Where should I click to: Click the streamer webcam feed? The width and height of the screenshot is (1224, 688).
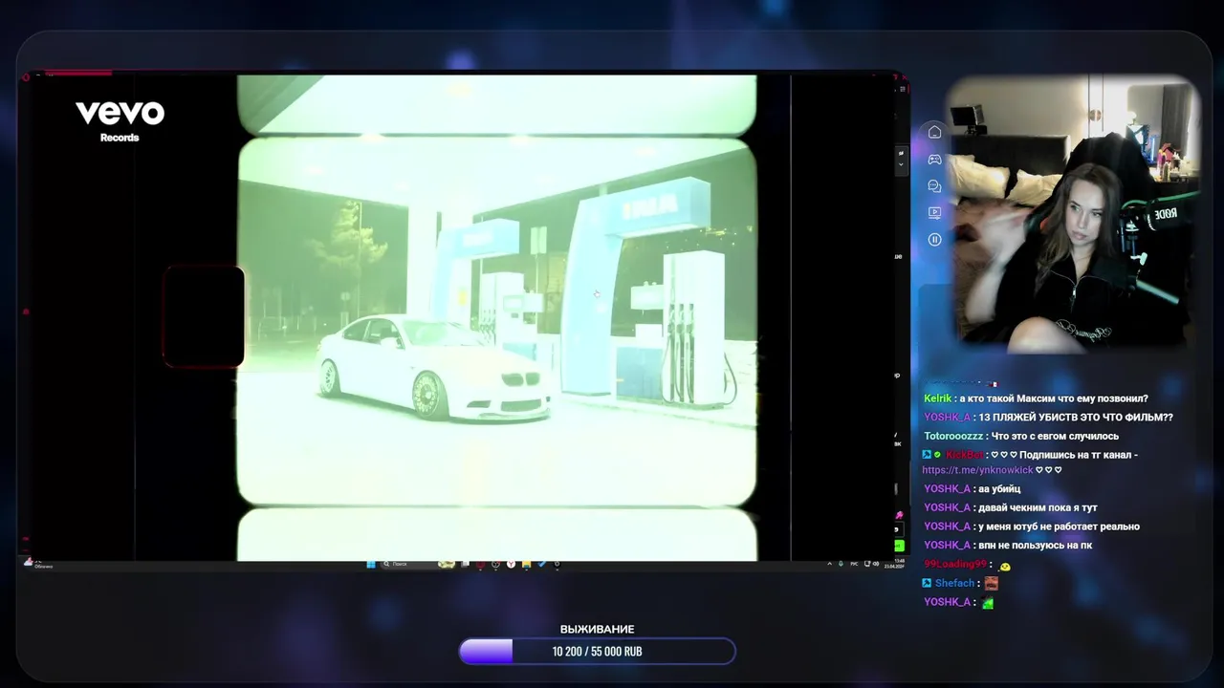(1073, 212)
